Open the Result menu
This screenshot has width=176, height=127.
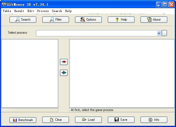point(19,11)
